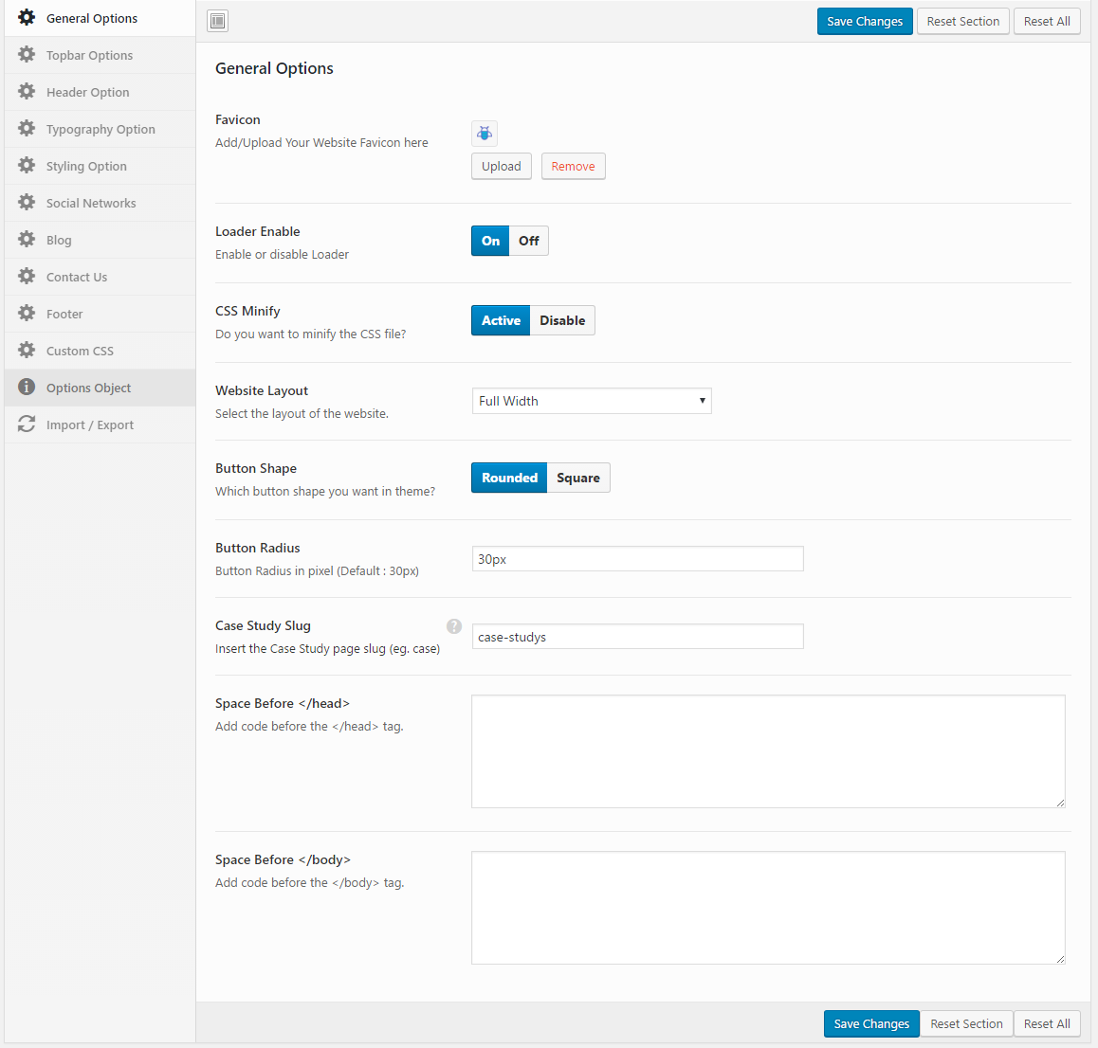
Task: Click the refresh icon beside Import / Export
Action: [27, 425]
